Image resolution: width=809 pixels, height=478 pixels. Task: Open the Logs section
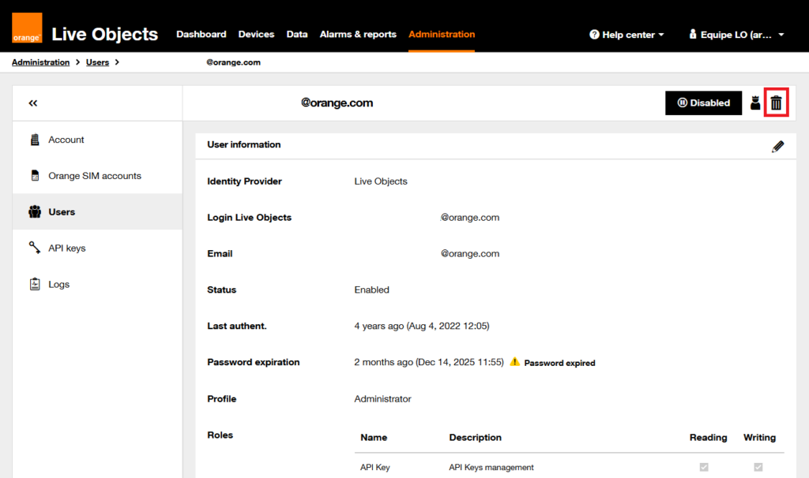[x=58, y=284]
